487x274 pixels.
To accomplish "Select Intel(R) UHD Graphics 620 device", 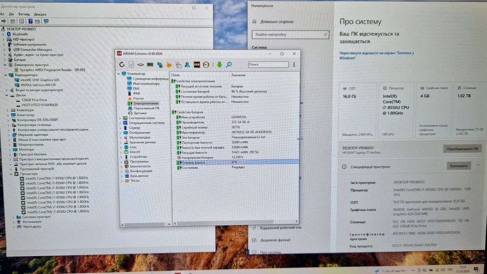I will (40, 80).
